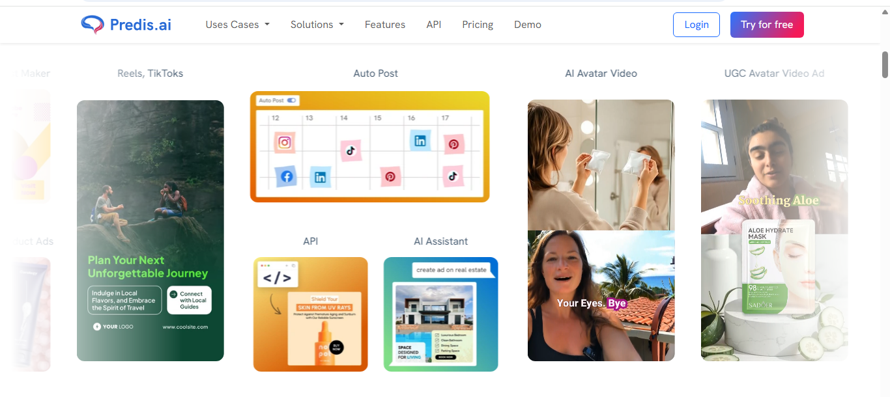Expand the Uses Cases dropdown
Image resolution: width=890 pixels, height=397 pixels.
tap(237, 25)
